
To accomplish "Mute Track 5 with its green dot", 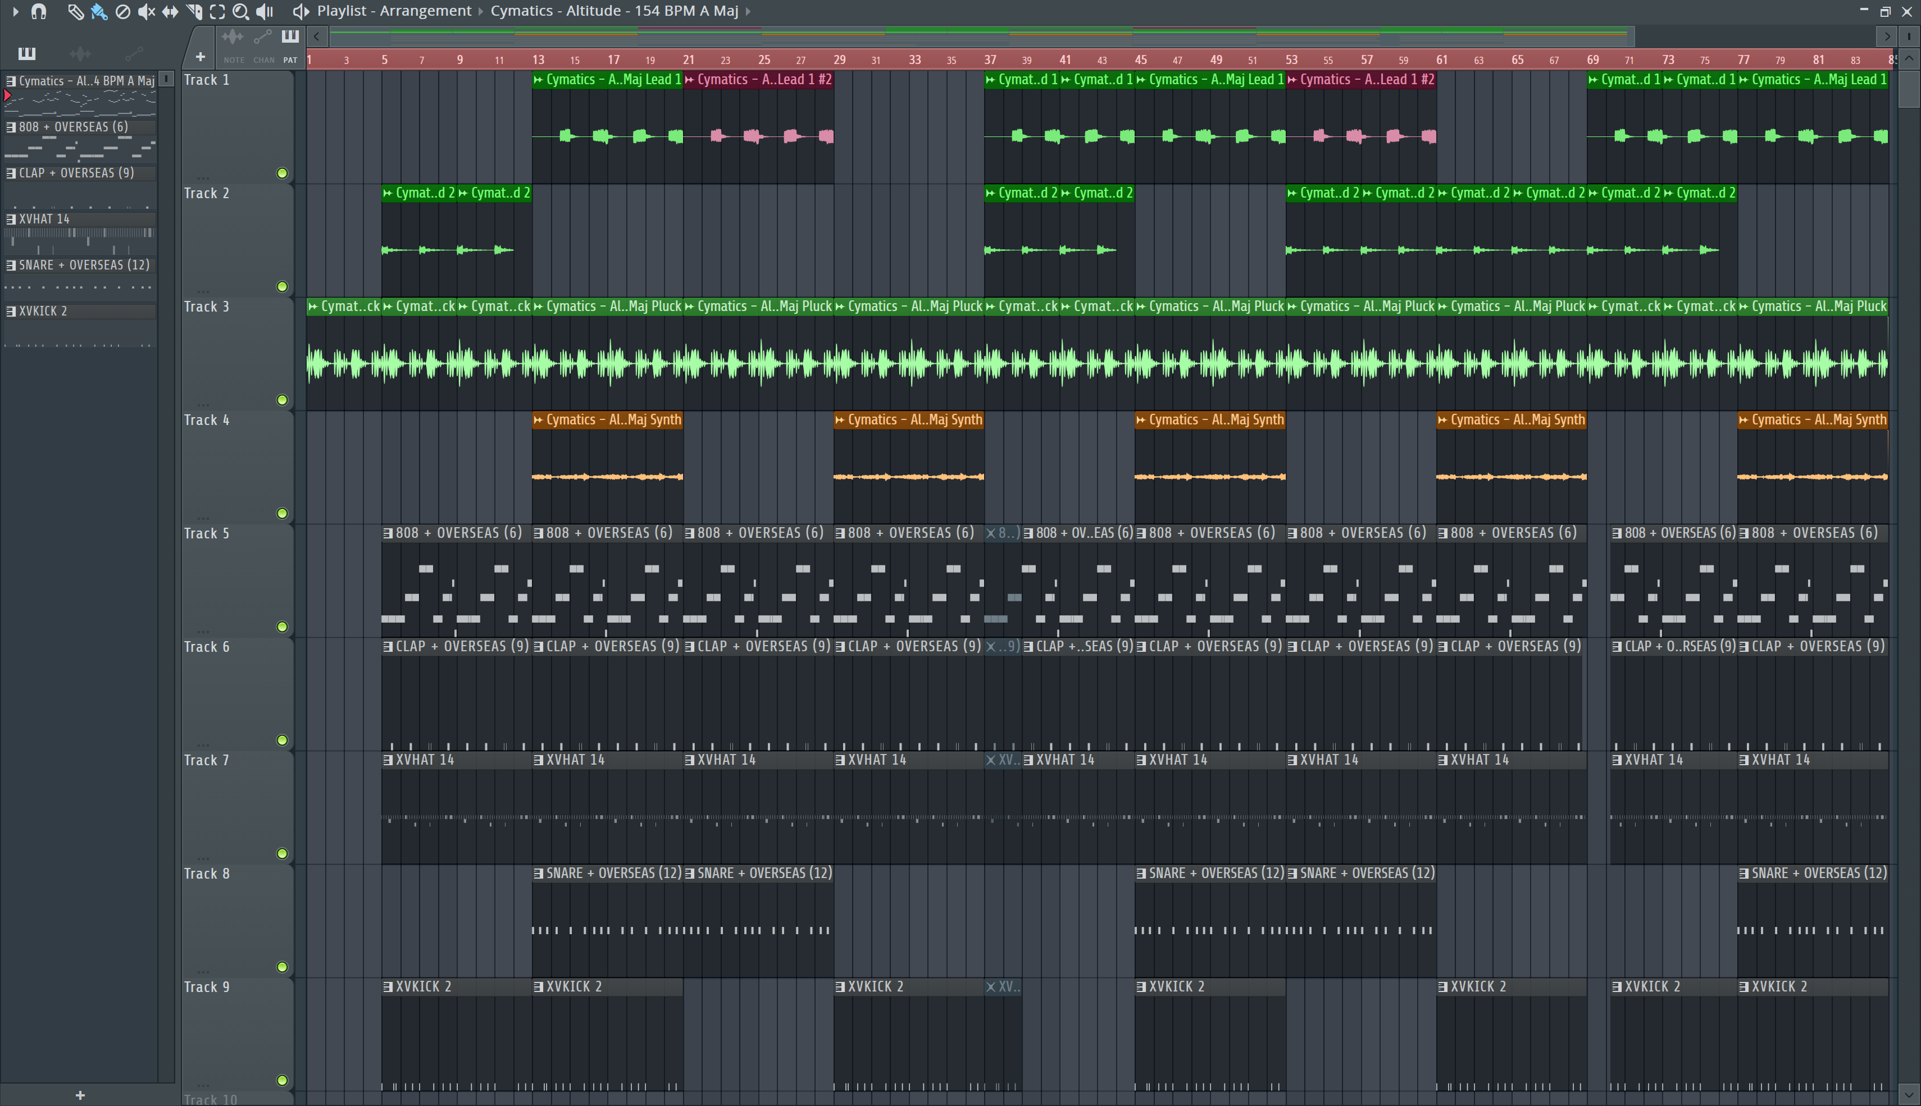I will tap(282, 627).
